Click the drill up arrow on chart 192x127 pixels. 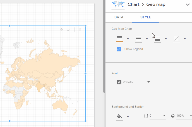tap(61, 30)
